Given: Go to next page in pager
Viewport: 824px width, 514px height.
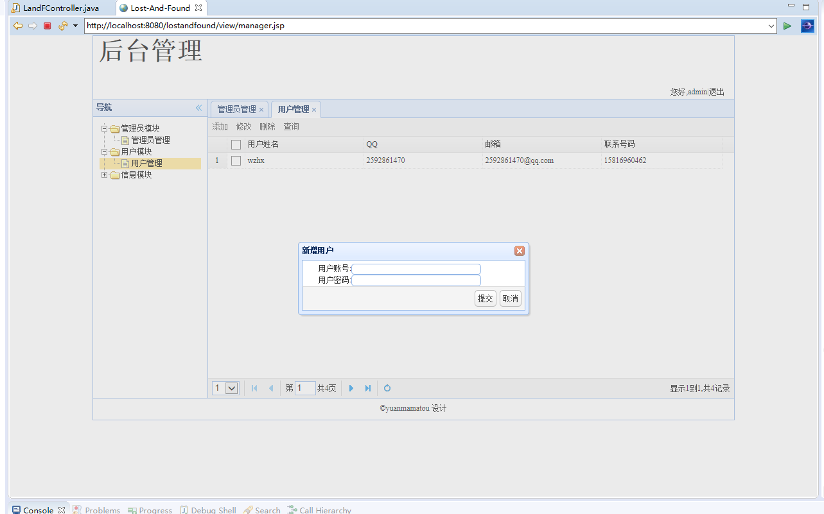Looking at the screenshot, I should pyautogui.click(x=351, y=388).
